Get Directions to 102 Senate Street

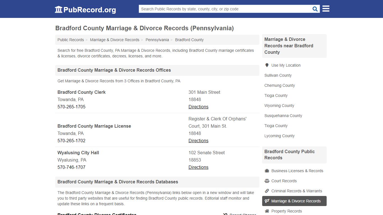(x=199, y=167)
